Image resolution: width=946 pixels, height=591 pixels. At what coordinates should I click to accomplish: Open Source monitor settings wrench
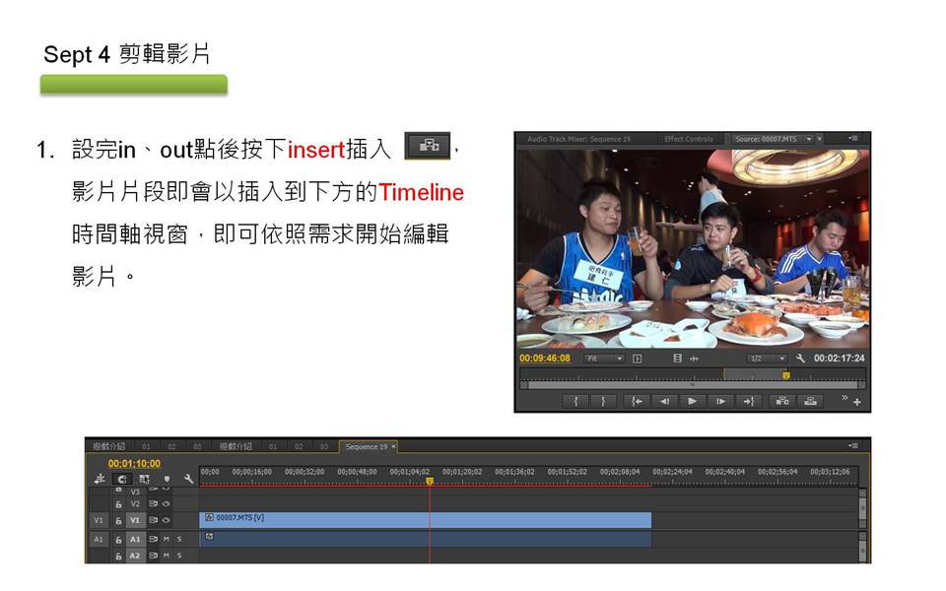[x=801, y=359]
